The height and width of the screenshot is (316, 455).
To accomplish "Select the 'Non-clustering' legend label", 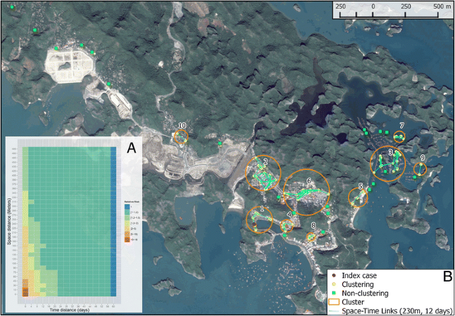I will (x=365, y=293).
